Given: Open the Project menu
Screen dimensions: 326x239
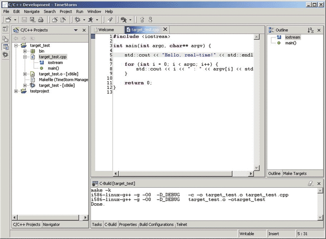Looking at the screenshot, I should [x=66, y=11].
